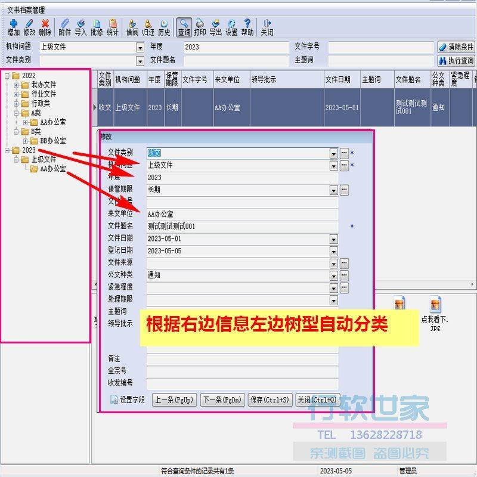Click the 领导批示 column header
Image resolution: width=477 pixels, height=477 pixels.
click(287, 79)
